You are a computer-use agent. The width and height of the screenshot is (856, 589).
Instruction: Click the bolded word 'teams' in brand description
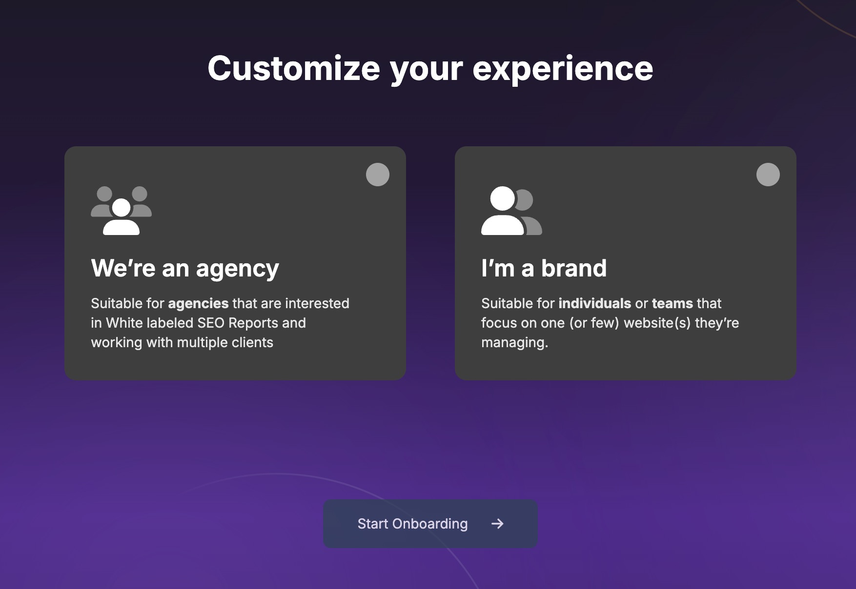(x=672, y=303)
